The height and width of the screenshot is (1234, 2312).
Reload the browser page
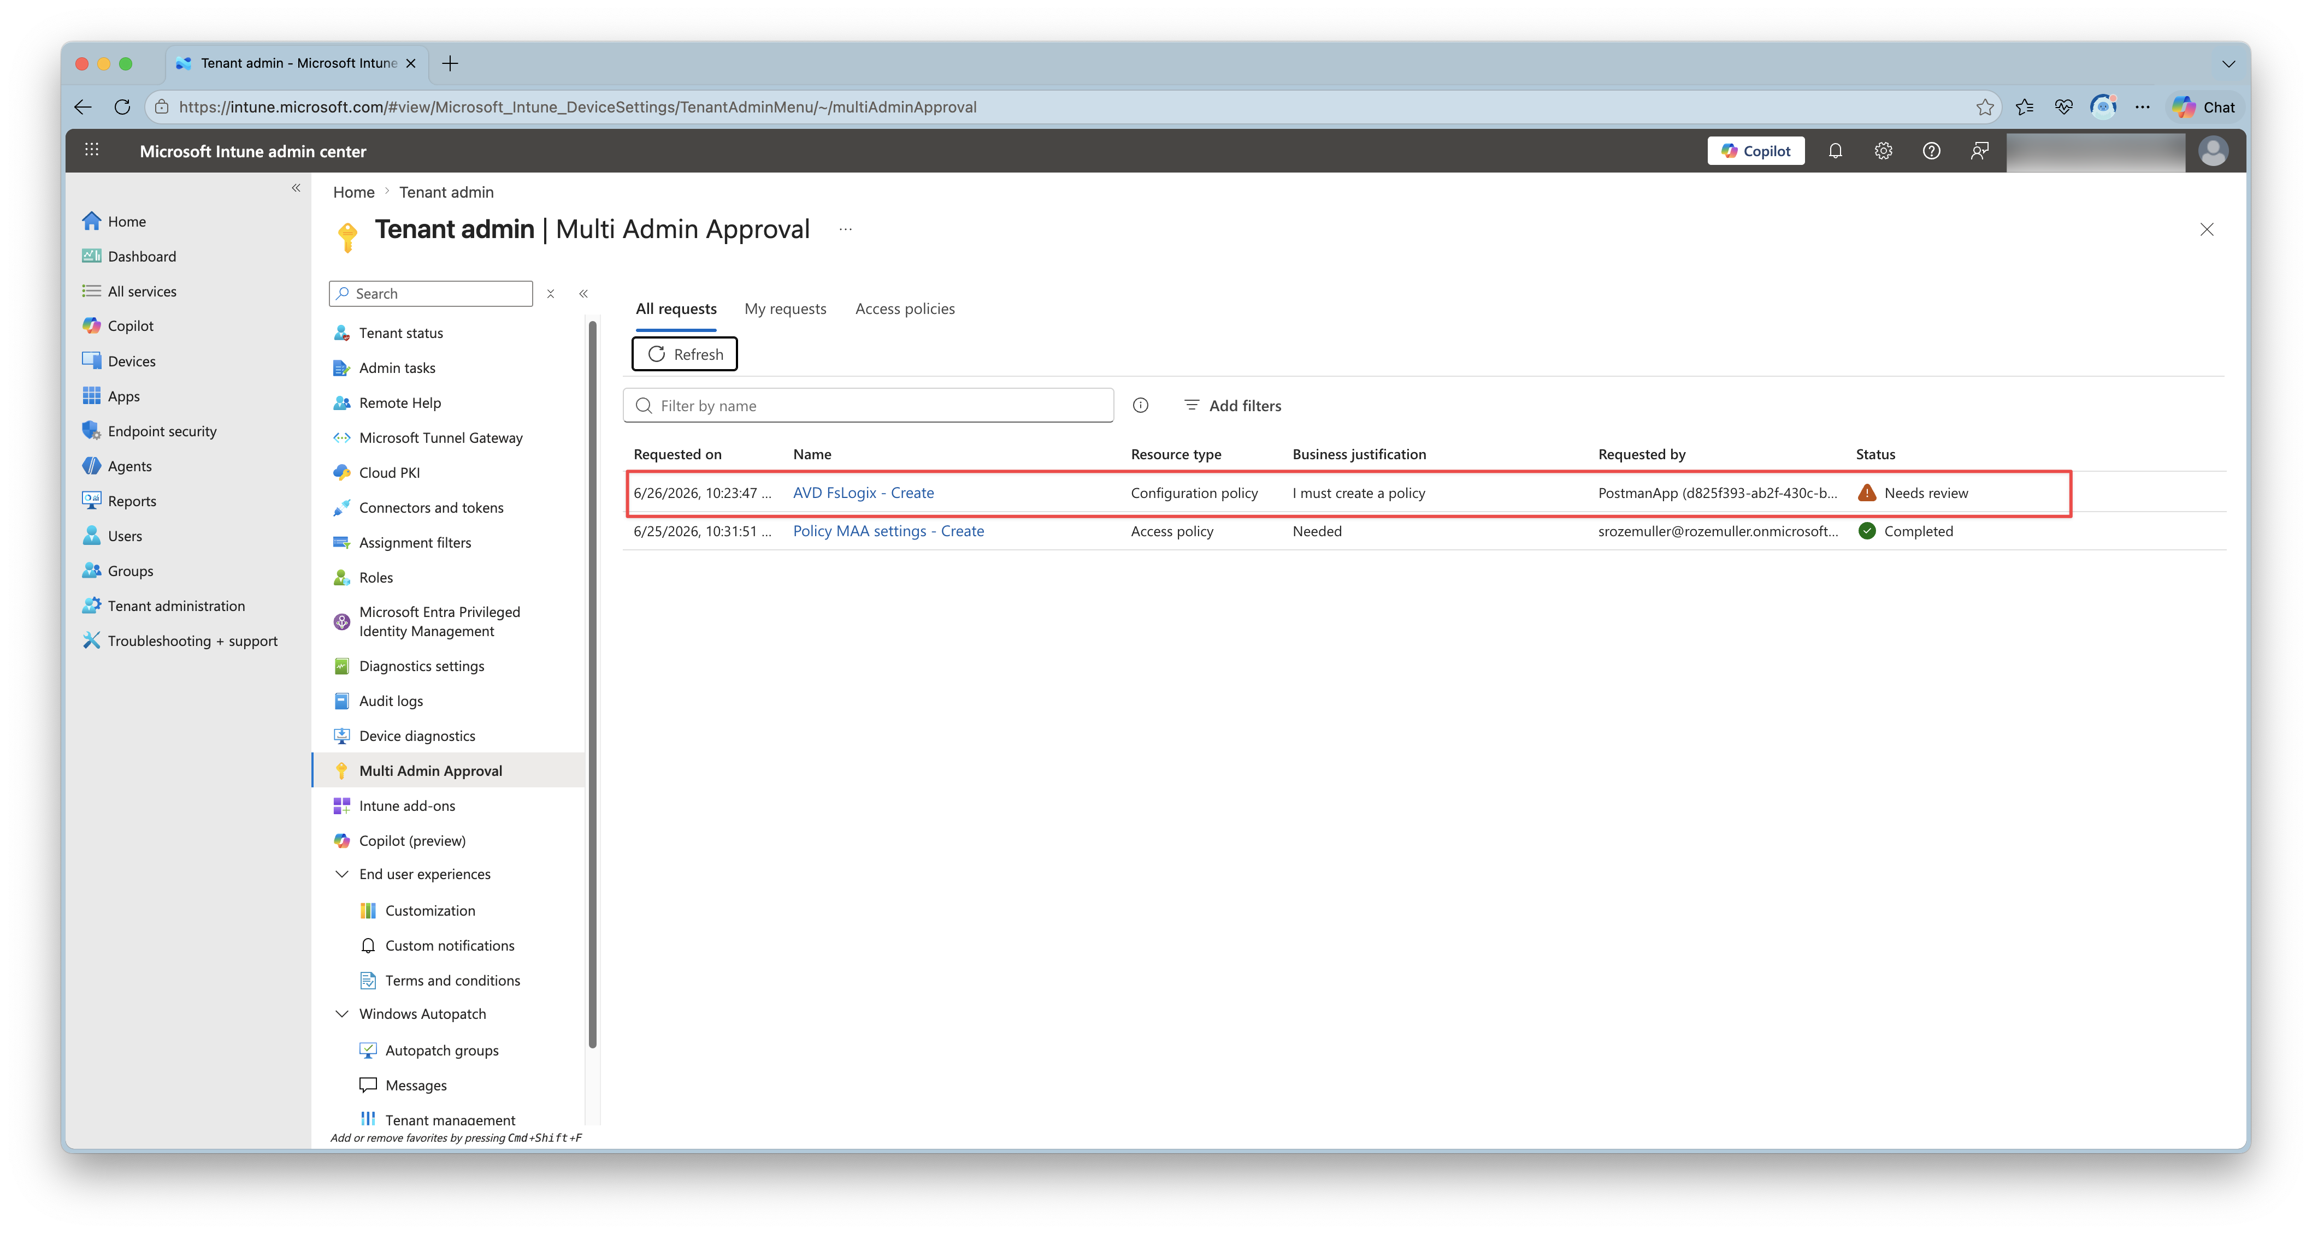(122, 106)
